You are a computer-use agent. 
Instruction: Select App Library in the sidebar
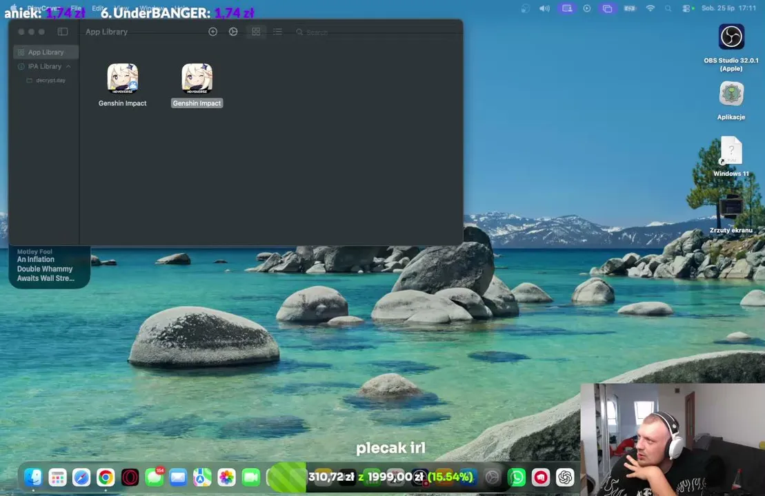click(x=46, y=52)
